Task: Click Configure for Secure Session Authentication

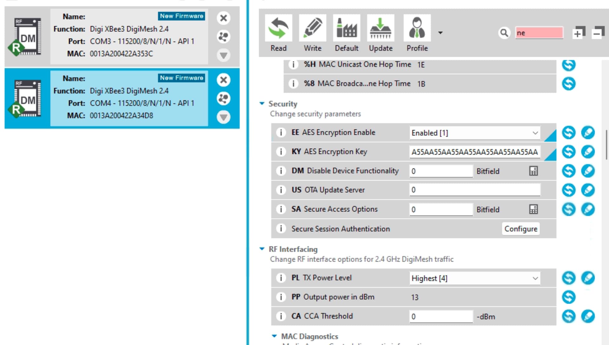Action: click(x=521, y=229)
